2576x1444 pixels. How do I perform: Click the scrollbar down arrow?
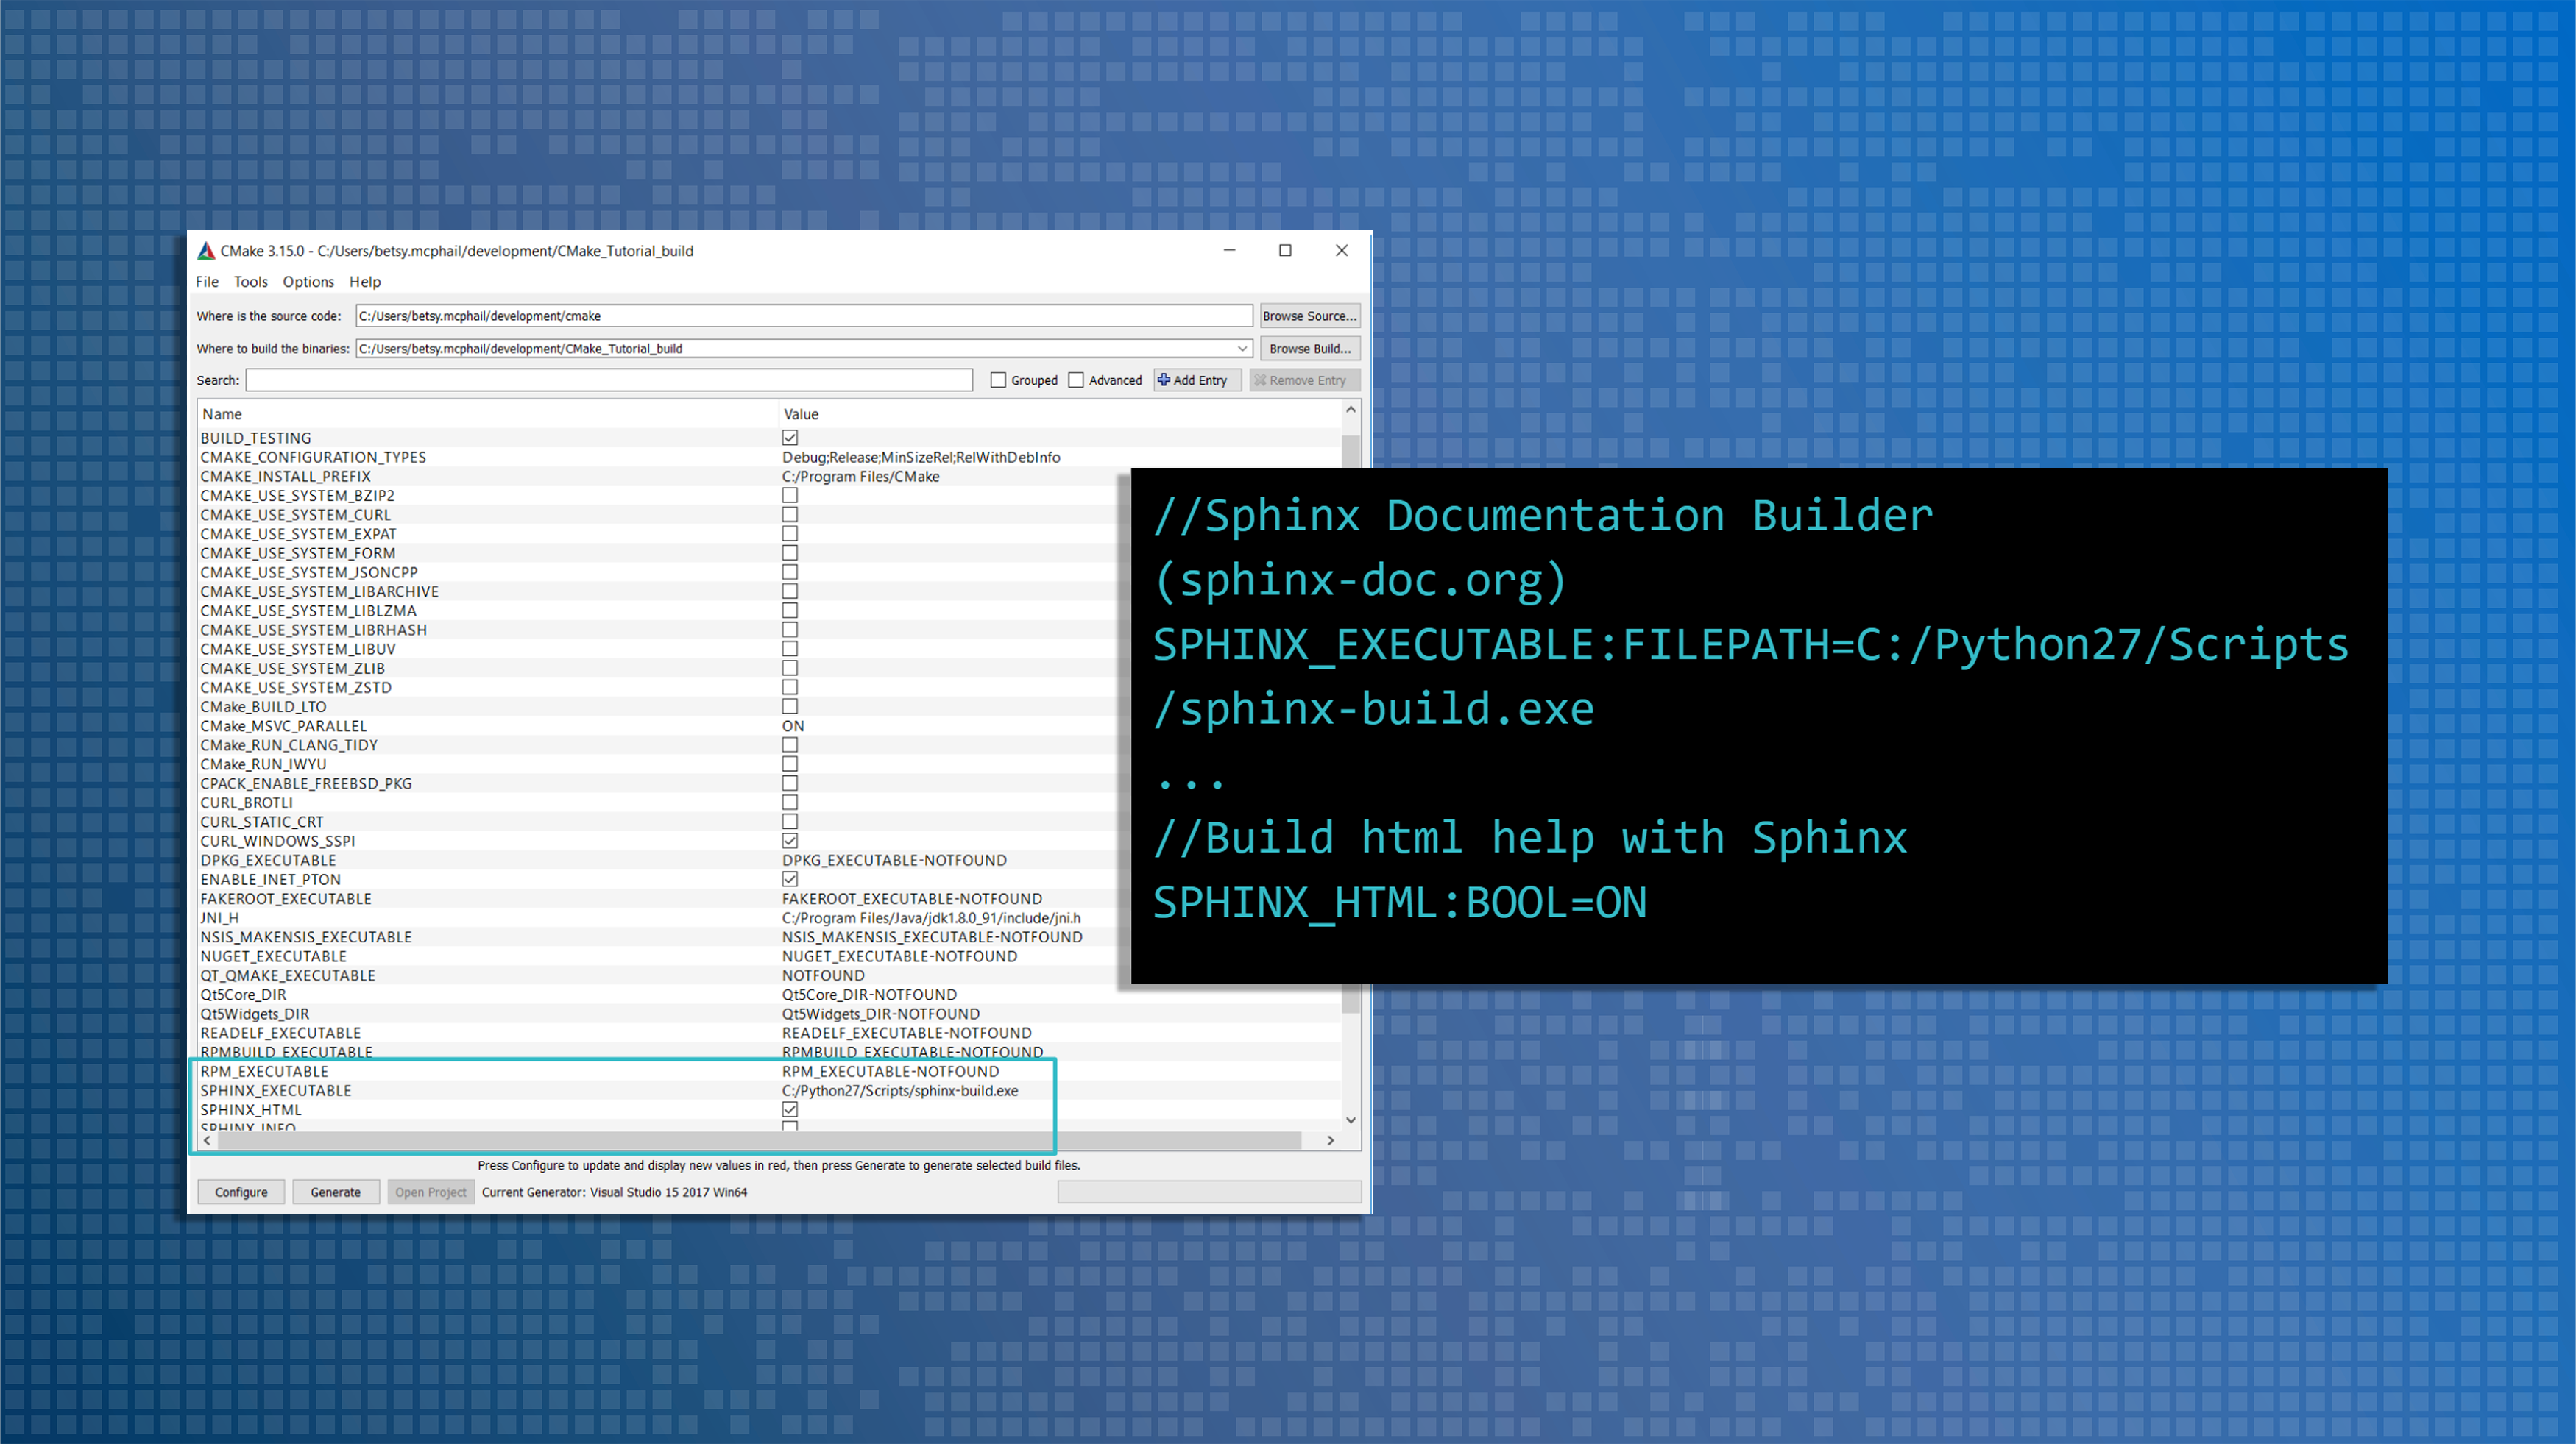(x=1351, y=1120)
